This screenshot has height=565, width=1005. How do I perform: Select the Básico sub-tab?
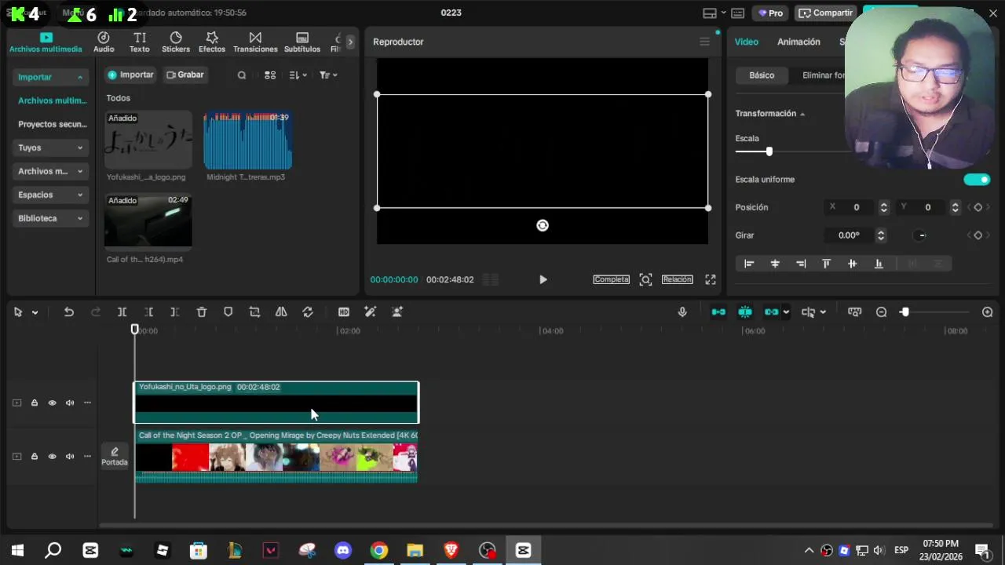tap(762, 75)
